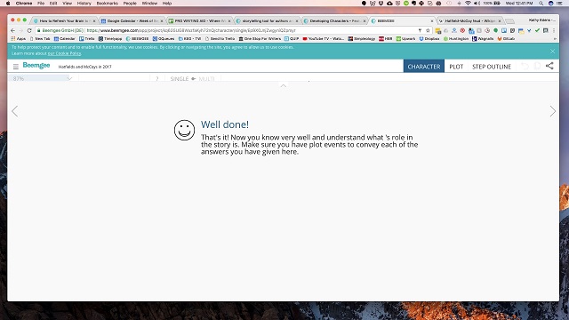Open the One Stop For Writers bookmark
569x320 pixels.
pyautogui.click(x=260, y=38)
